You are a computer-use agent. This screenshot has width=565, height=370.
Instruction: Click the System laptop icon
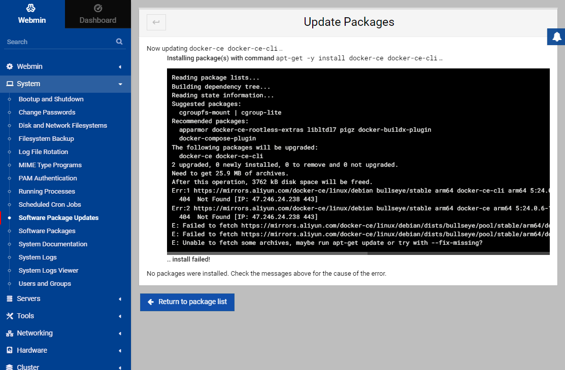[x=10, y=84]
